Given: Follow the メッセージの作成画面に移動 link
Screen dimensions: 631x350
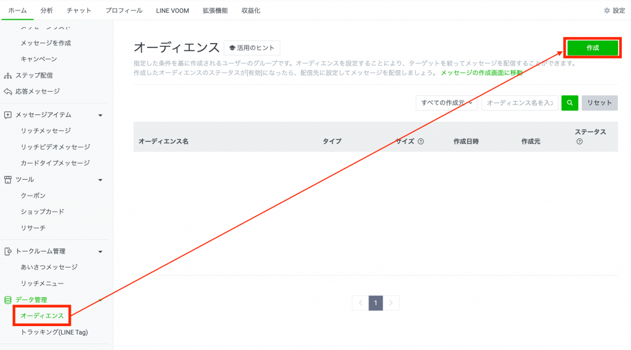Looking at the screenshot, I should [482, 73].
